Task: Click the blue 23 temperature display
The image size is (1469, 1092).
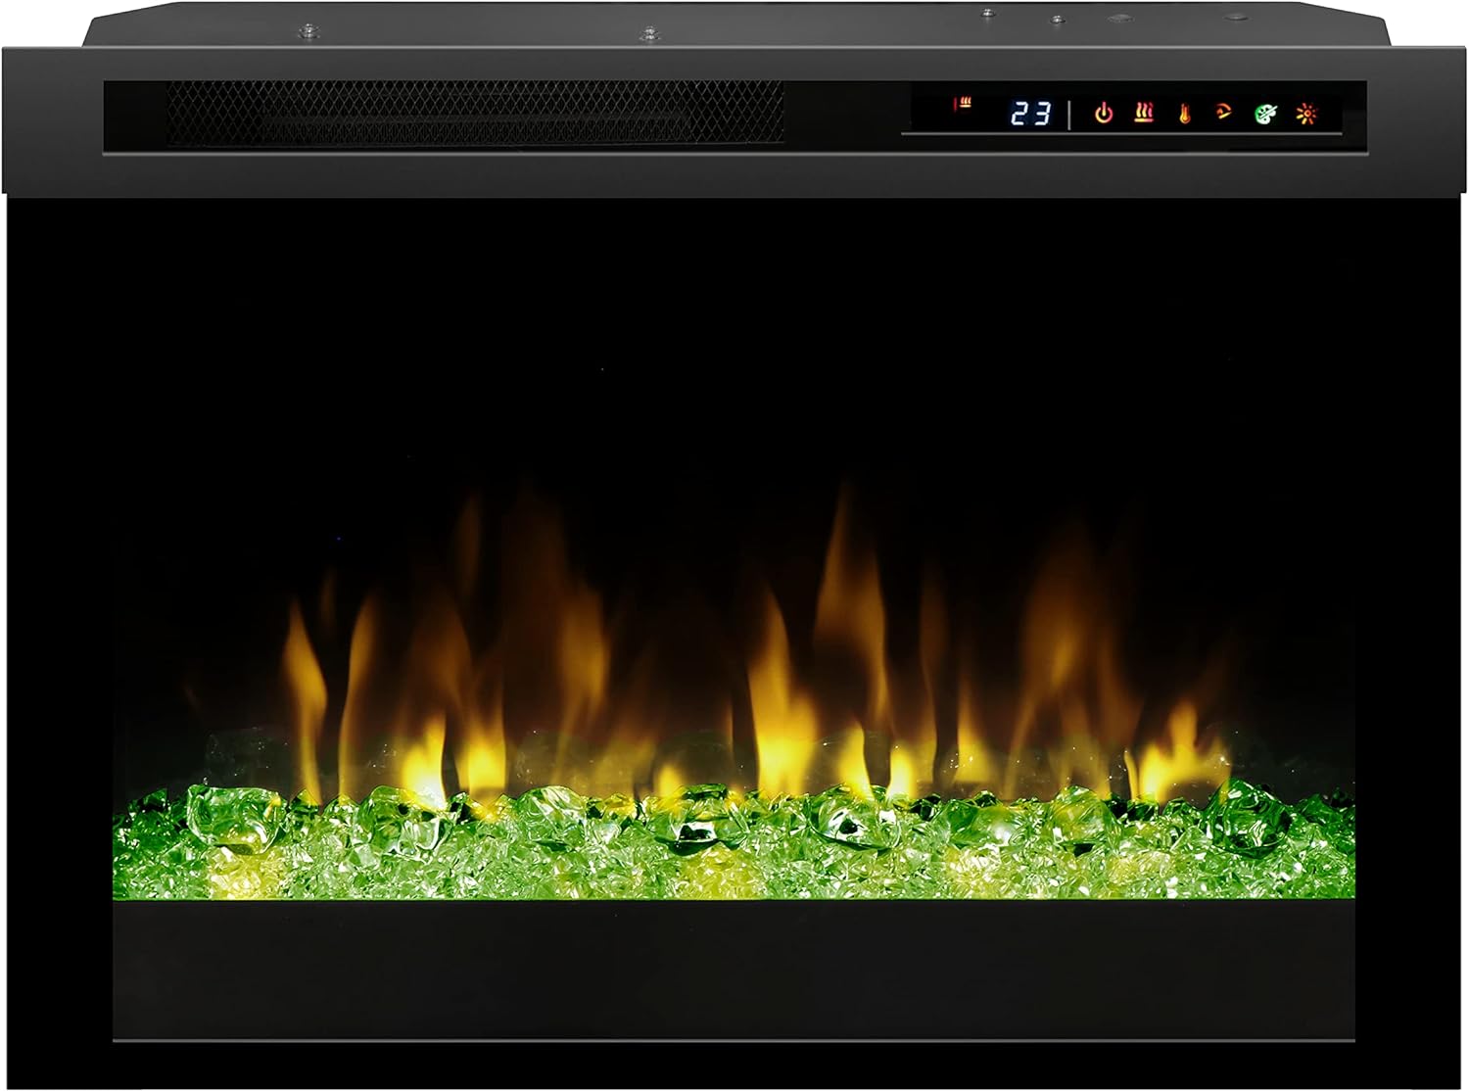Action: point(1030,115)
